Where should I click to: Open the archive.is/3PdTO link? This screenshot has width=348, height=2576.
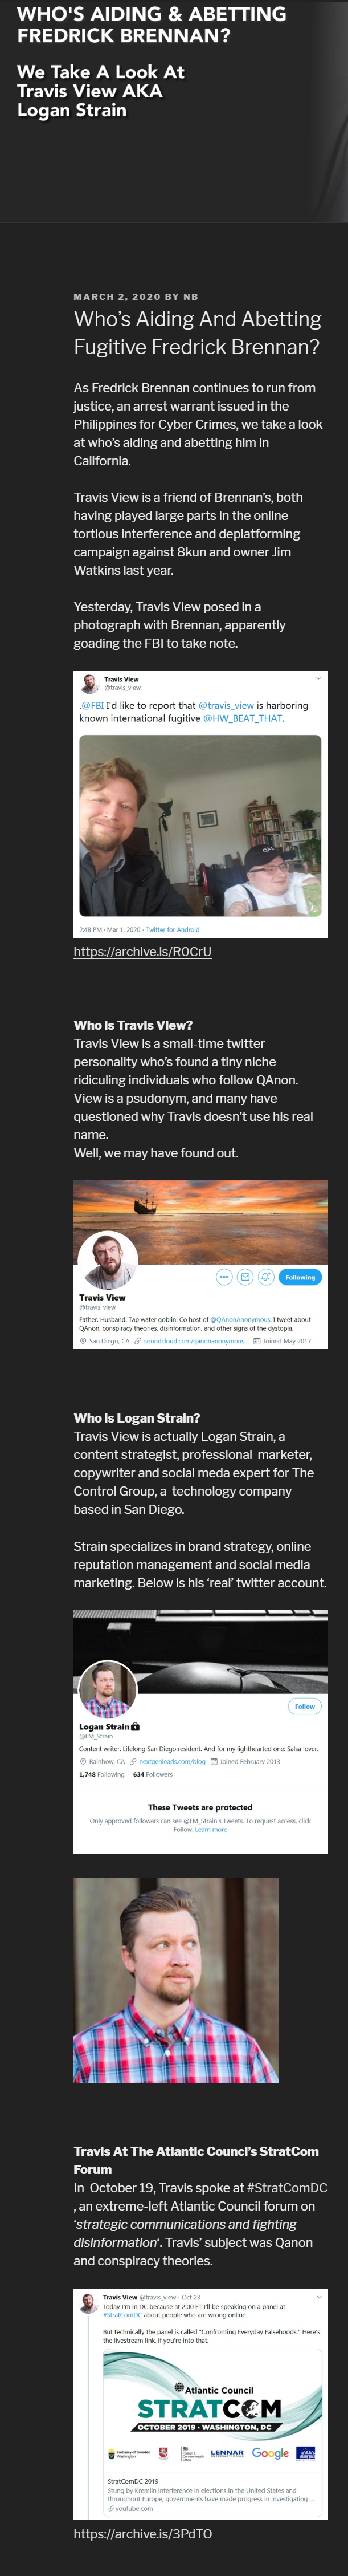pyautogui.click(x=142, y=2533)
